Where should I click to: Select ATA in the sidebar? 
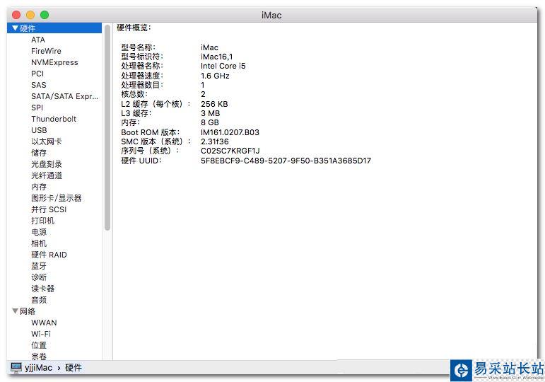coord(38,40)
